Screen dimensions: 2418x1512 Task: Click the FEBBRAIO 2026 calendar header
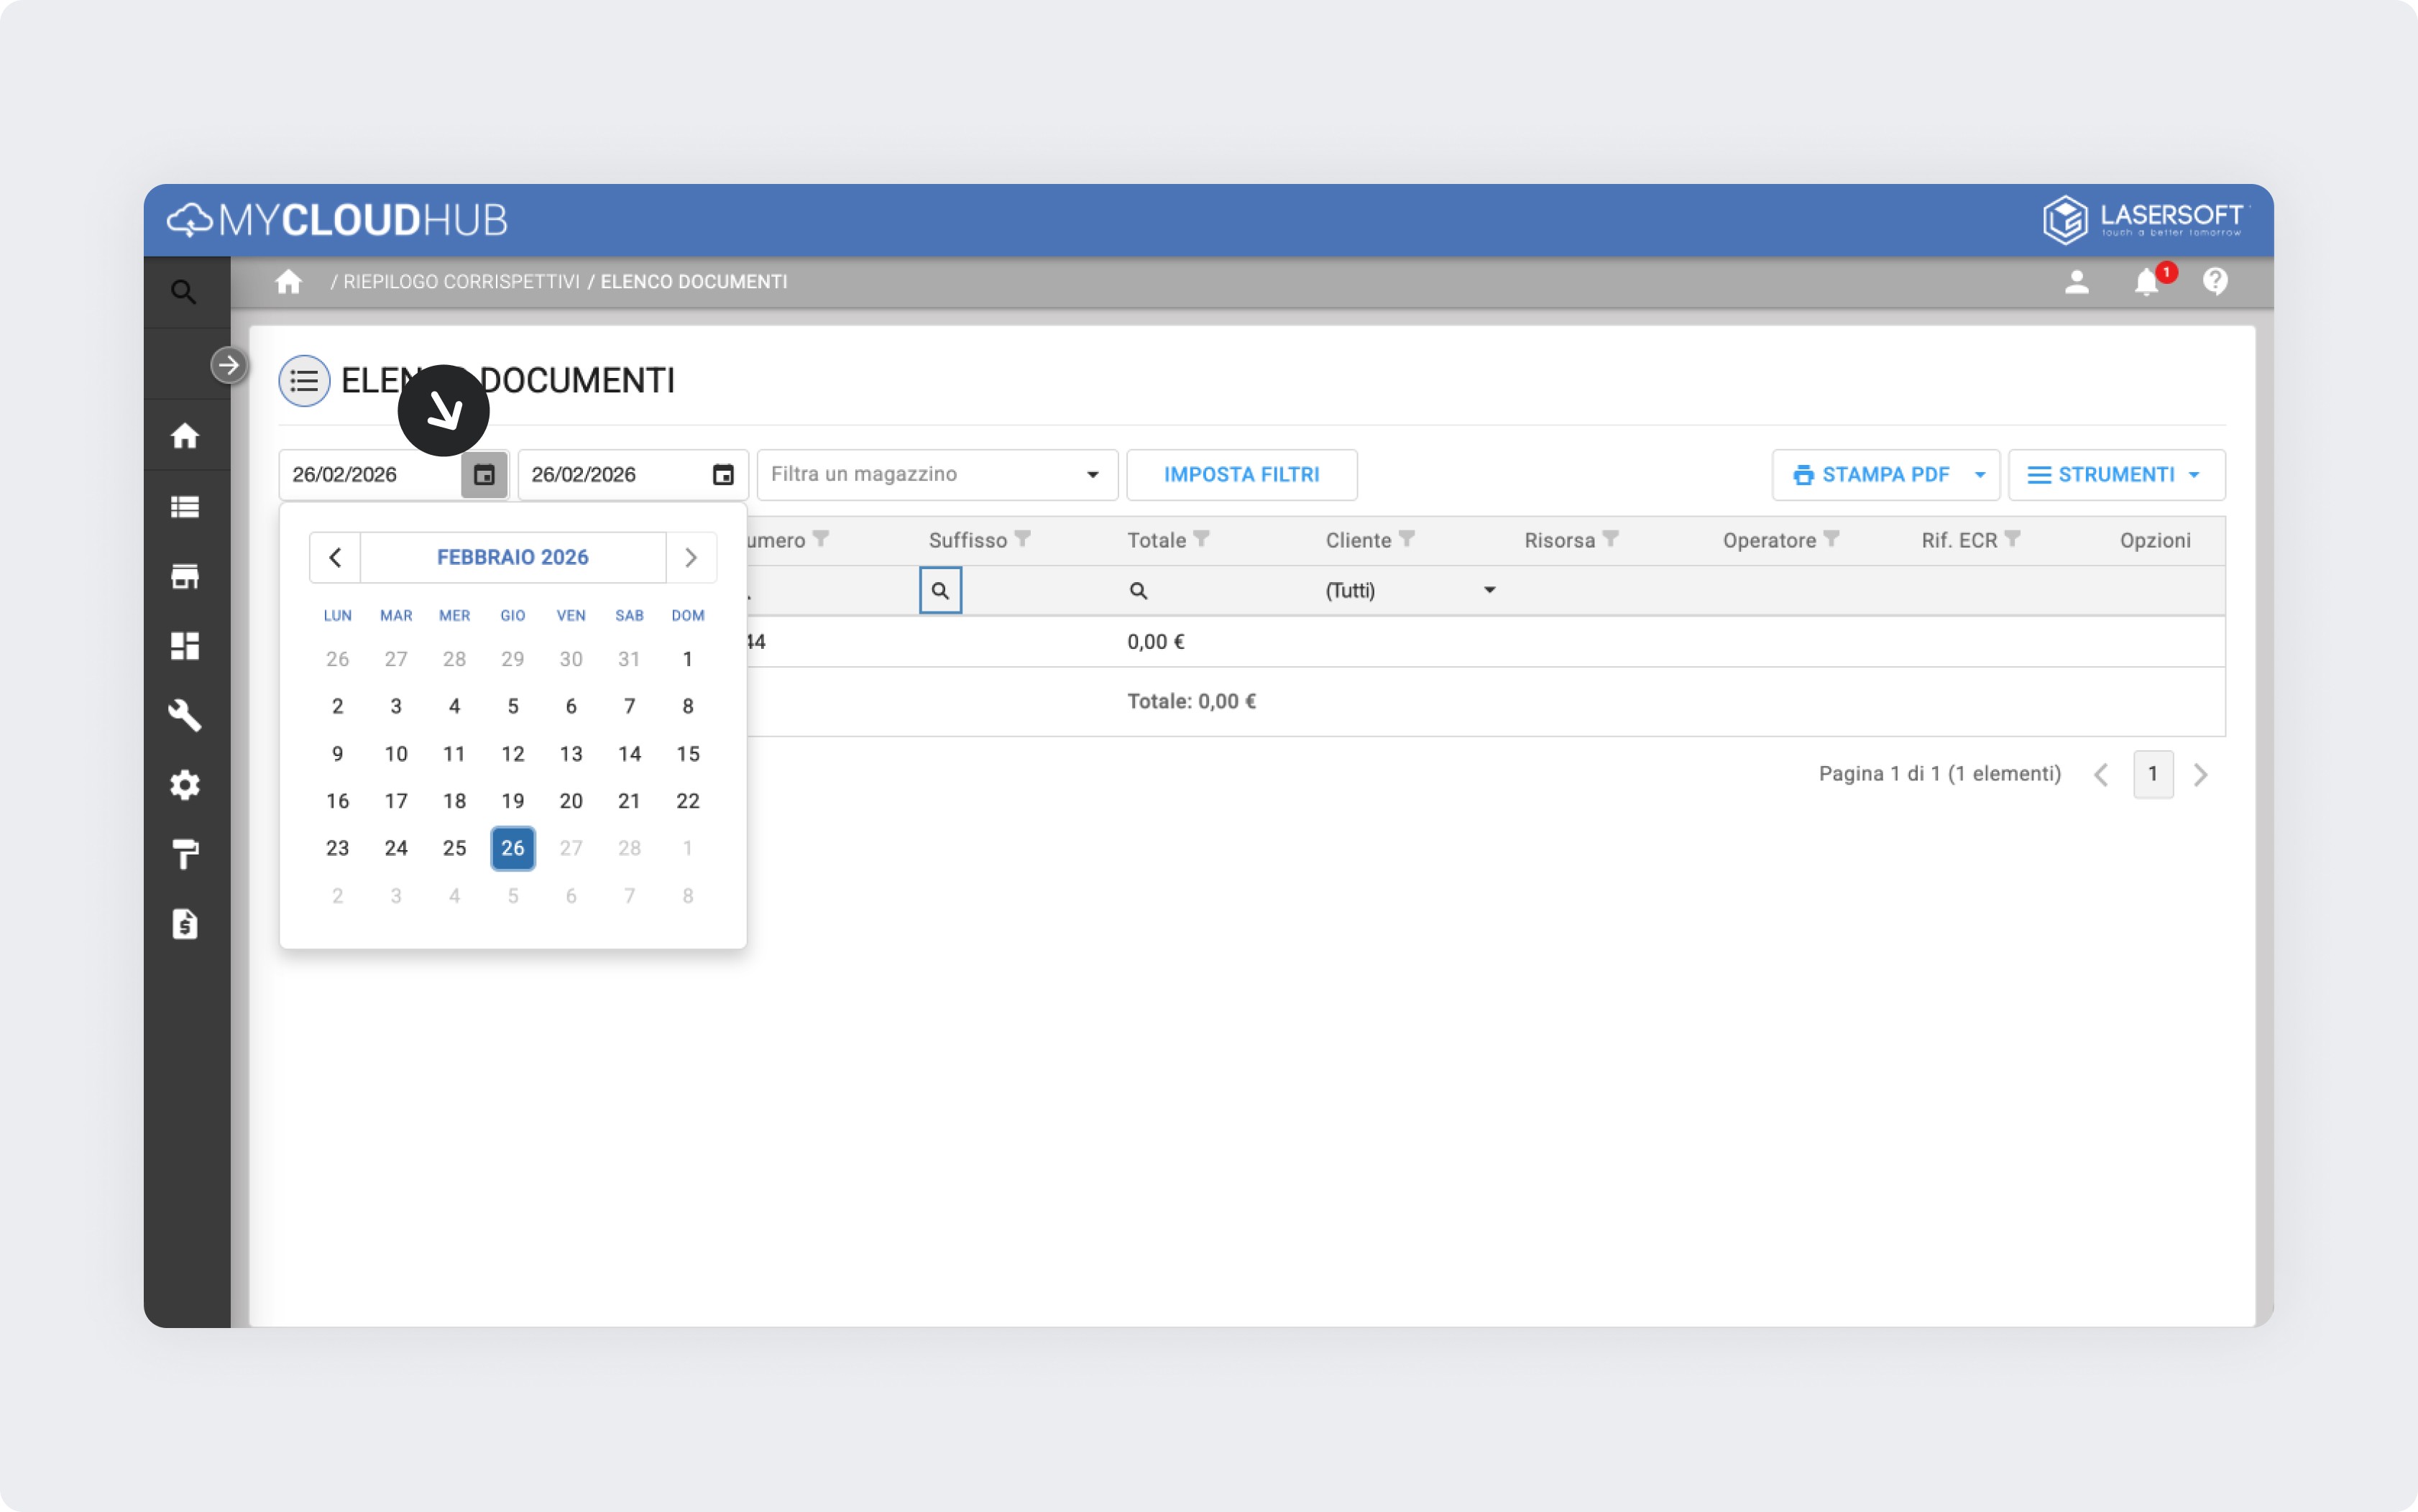click(512, 557)
